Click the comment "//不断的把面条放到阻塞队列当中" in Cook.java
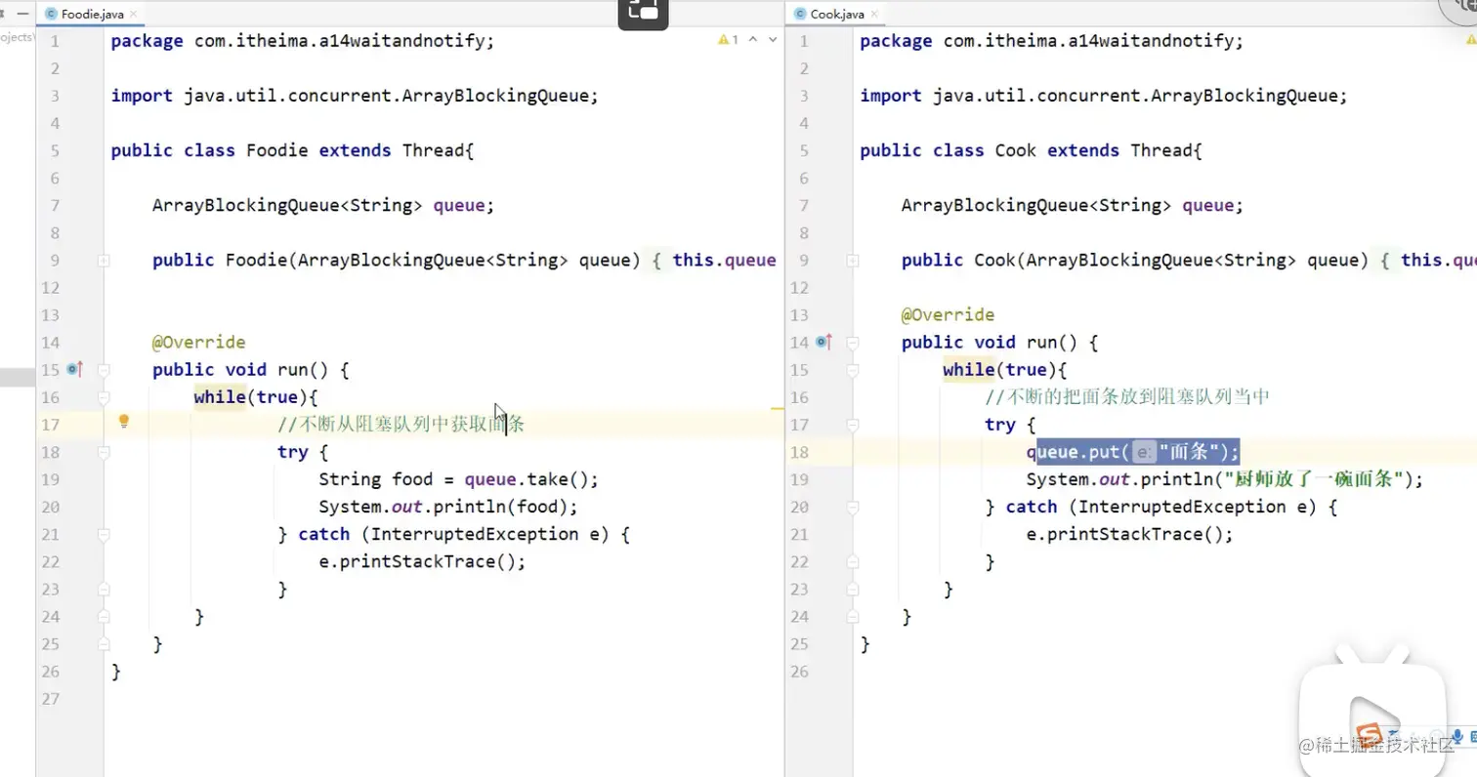This screenshot has height=777, width=1477. pyautogui.click(x=1127, y=397)
